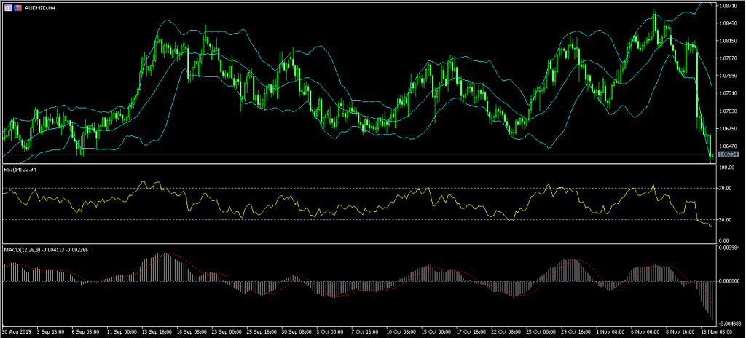Viewport: 746px width, 338px height.
Task: Click the 1.06470 price scale value
Action: 729,146
